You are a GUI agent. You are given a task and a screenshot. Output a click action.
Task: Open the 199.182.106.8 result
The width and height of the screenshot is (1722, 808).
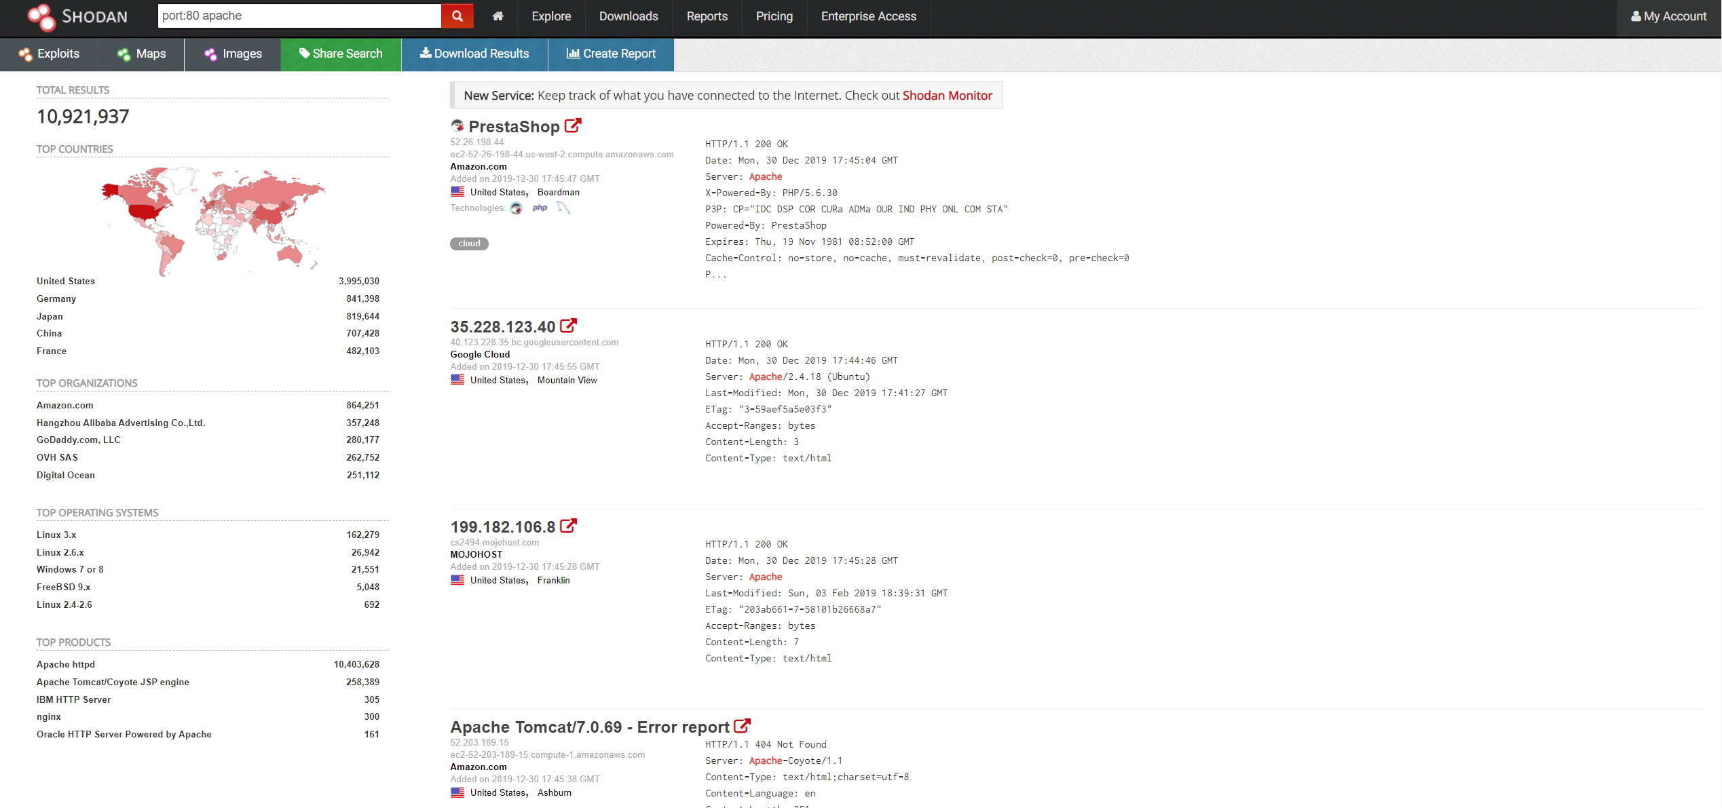(503, 526)
